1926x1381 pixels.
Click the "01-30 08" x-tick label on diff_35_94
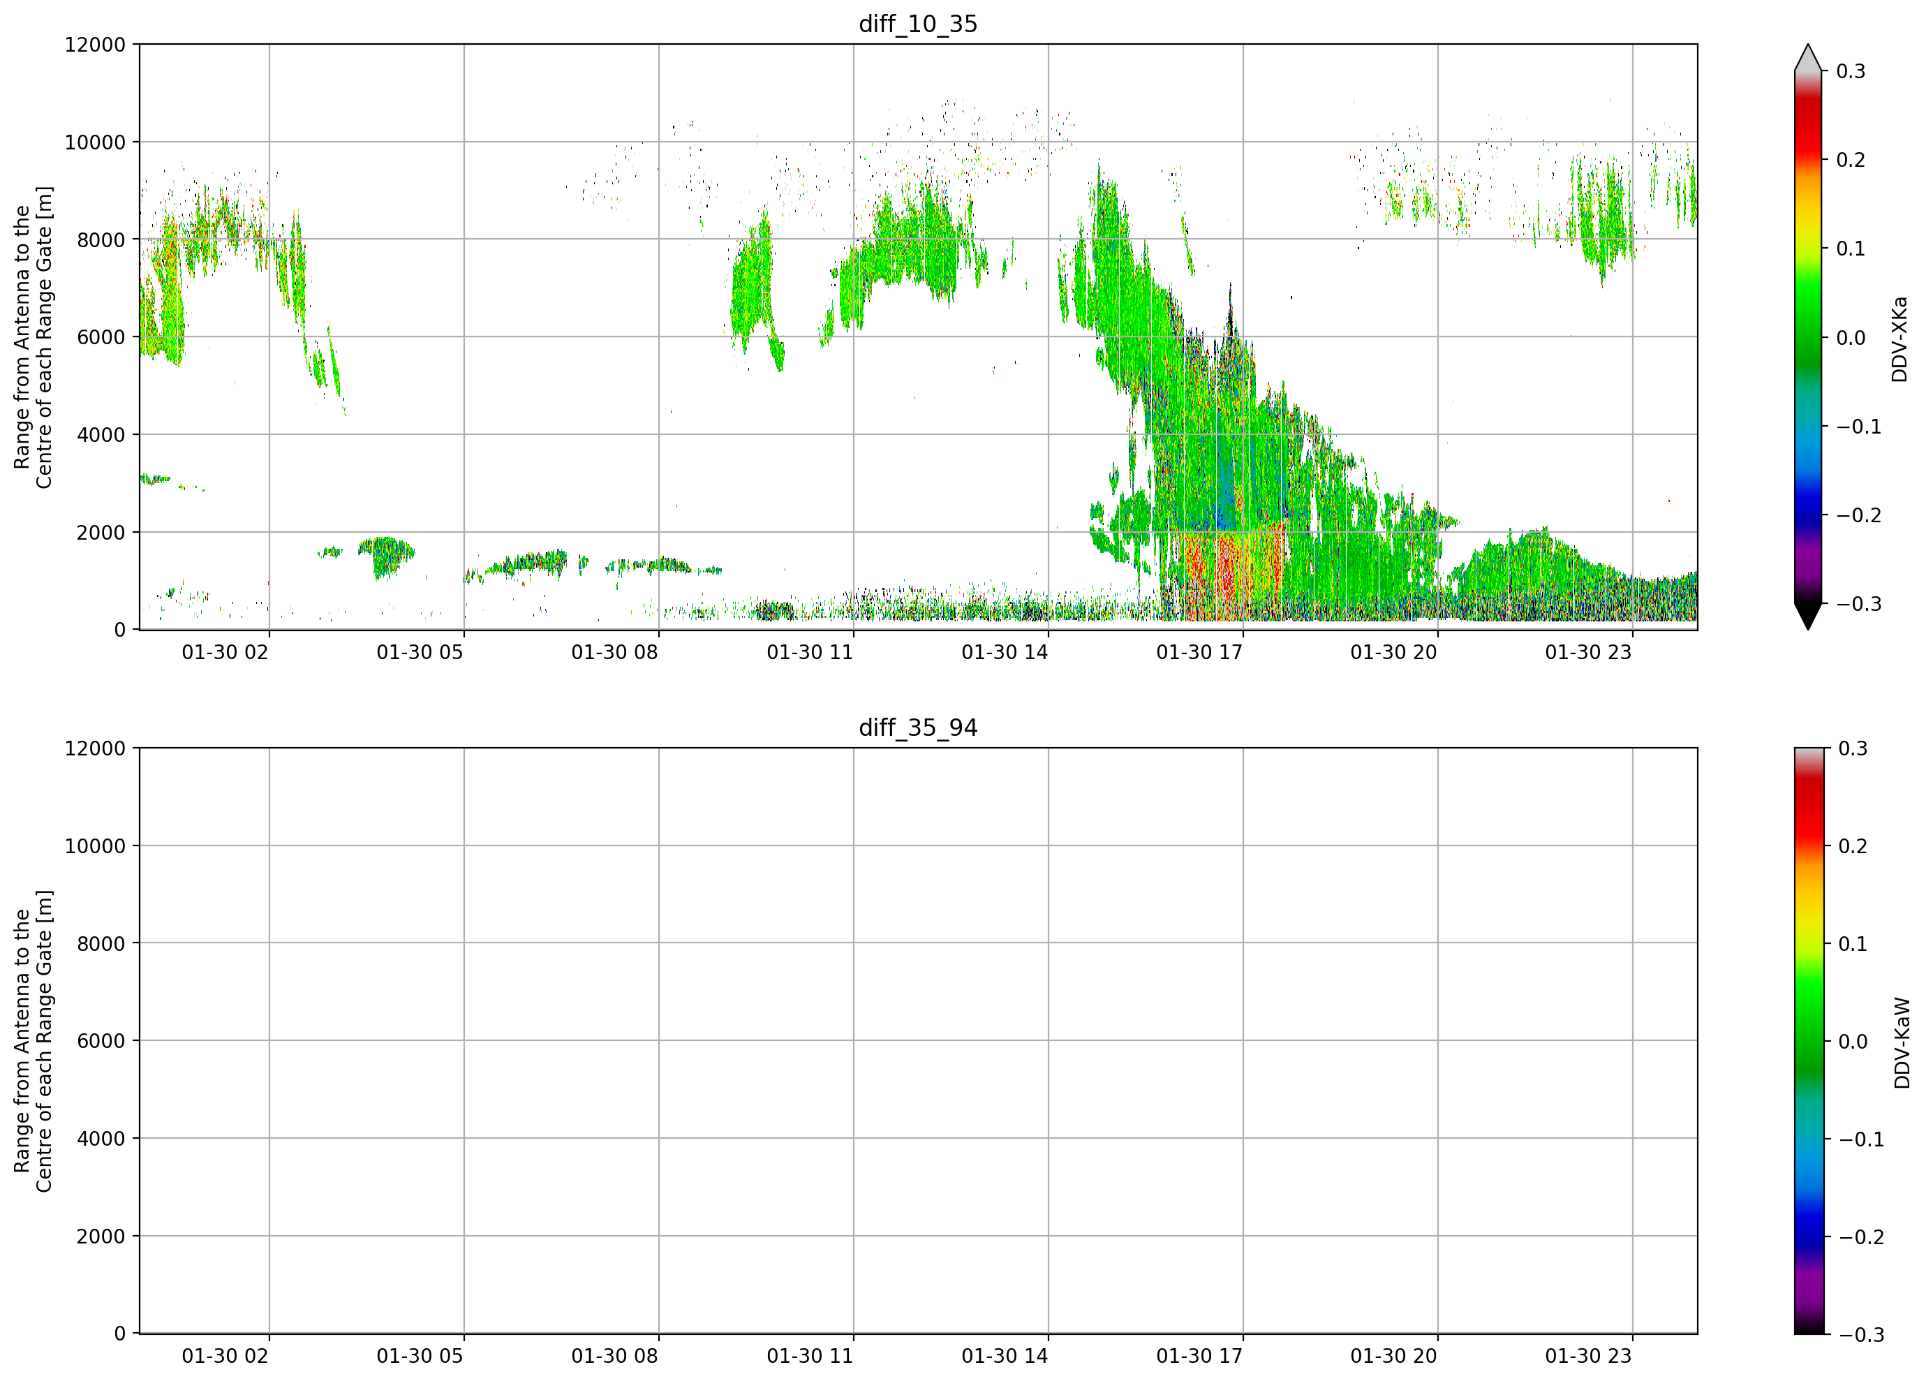(x=615, y=1357)
